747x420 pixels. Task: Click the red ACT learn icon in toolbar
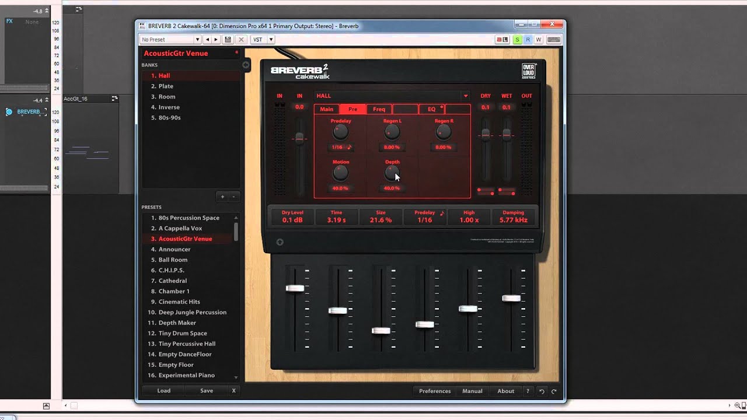[502, 40]
